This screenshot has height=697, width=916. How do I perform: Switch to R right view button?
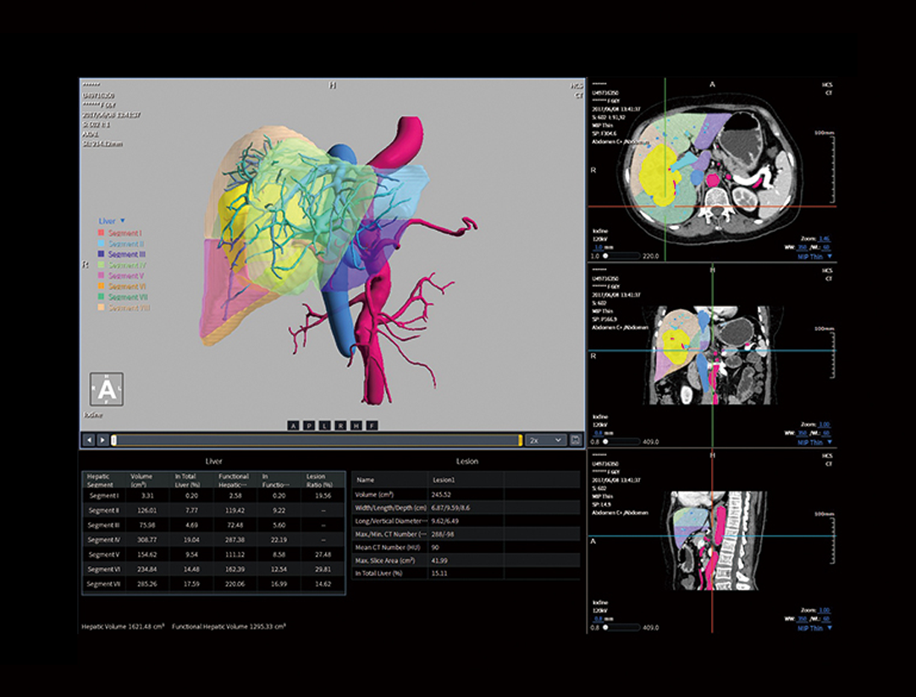tap(340, 425)
